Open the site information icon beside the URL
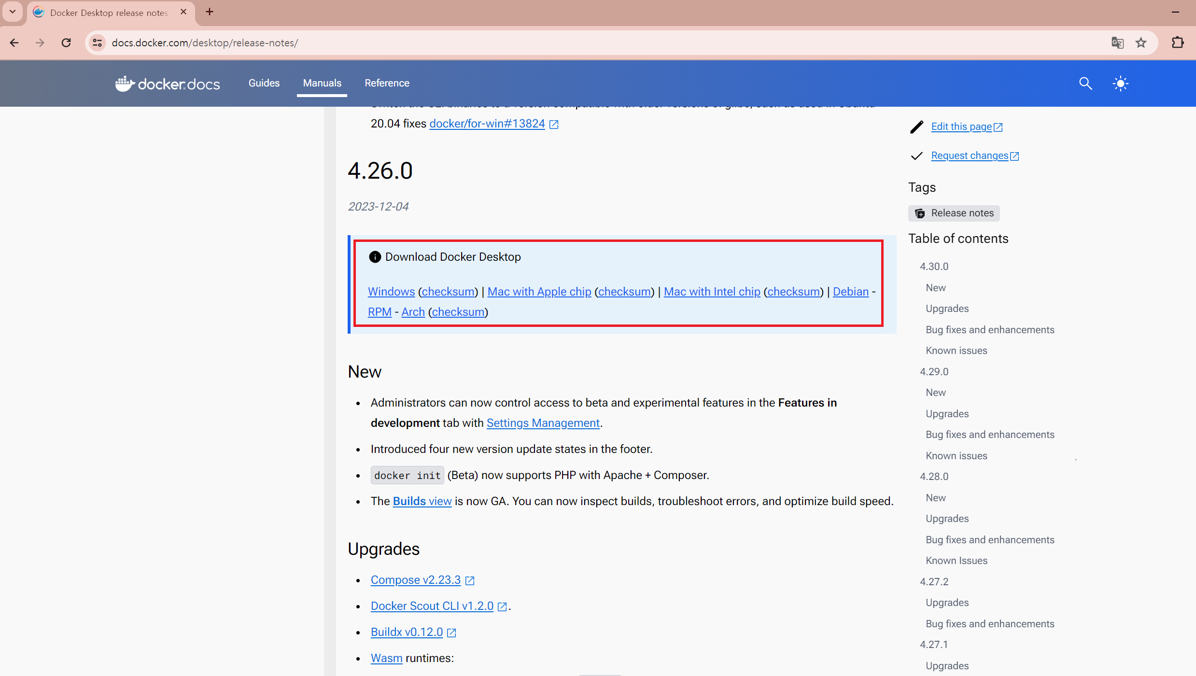1196x676 pixels. (97, 43)
